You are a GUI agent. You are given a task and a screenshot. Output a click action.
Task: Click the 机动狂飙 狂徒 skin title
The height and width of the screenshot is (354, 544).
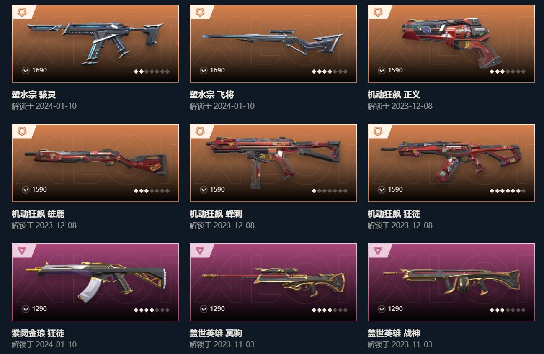(x=394, y=214)
